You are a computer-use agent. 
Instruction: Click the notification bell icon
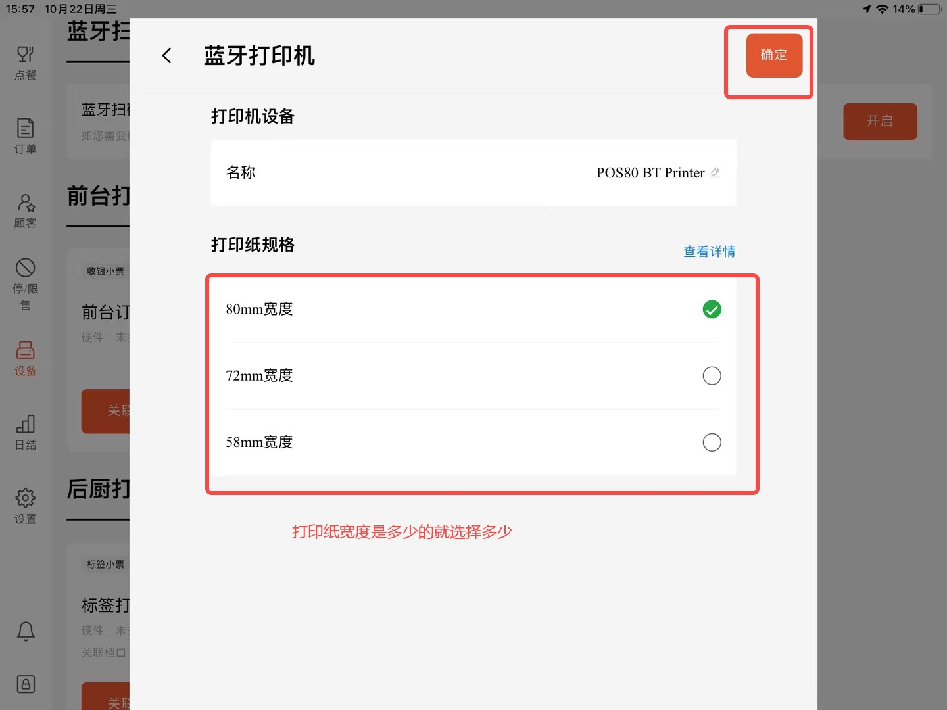click(26, 631)
